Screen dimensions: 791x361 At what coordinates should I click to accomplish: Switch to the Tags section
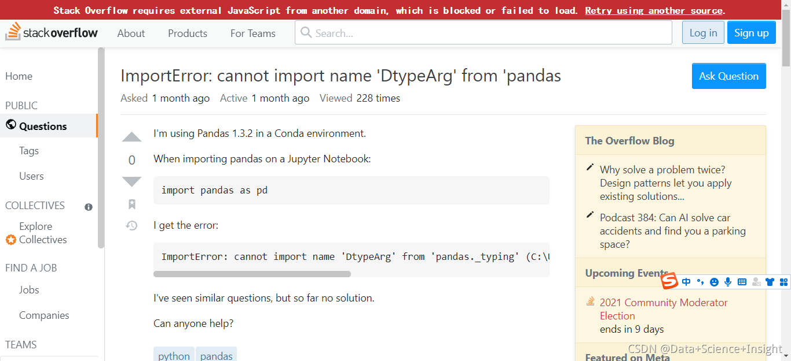(28, 151)
